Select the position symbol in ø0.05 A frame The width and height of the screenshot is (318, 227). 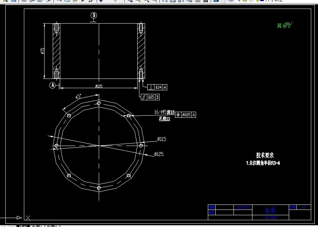178,115
